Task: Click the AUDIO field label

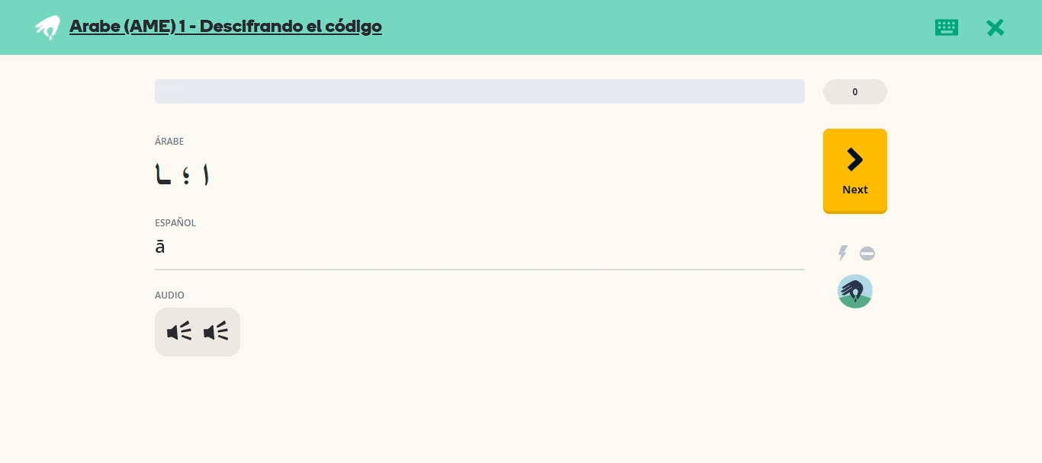Action: [169, 295]
